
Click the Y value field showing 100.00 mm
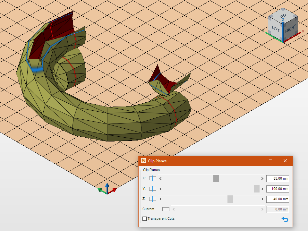point(278,189)
